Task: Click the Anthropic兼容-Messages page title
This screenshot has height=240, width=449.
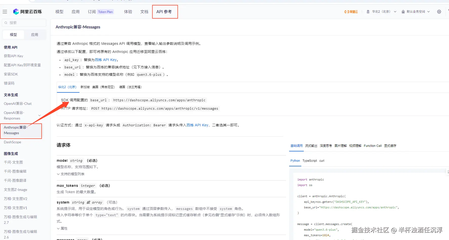Action: [x=78, y=27]
